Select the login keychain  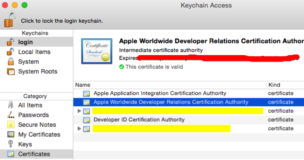tap(25, 42)
